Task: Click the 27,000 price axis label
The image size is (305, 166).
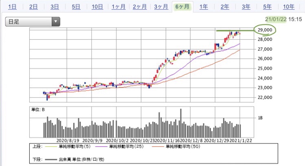Action: (265, 49)
